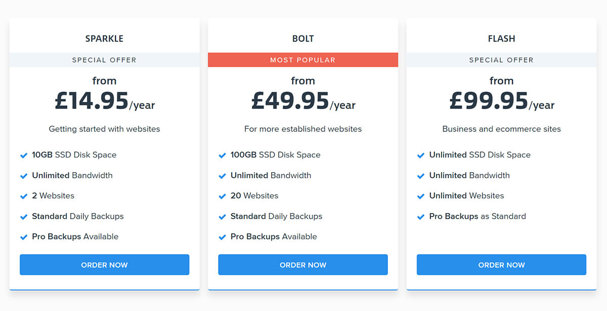607x311 pixels.
Task: Order the Flash plan now
Action: (x=501, y=265)
